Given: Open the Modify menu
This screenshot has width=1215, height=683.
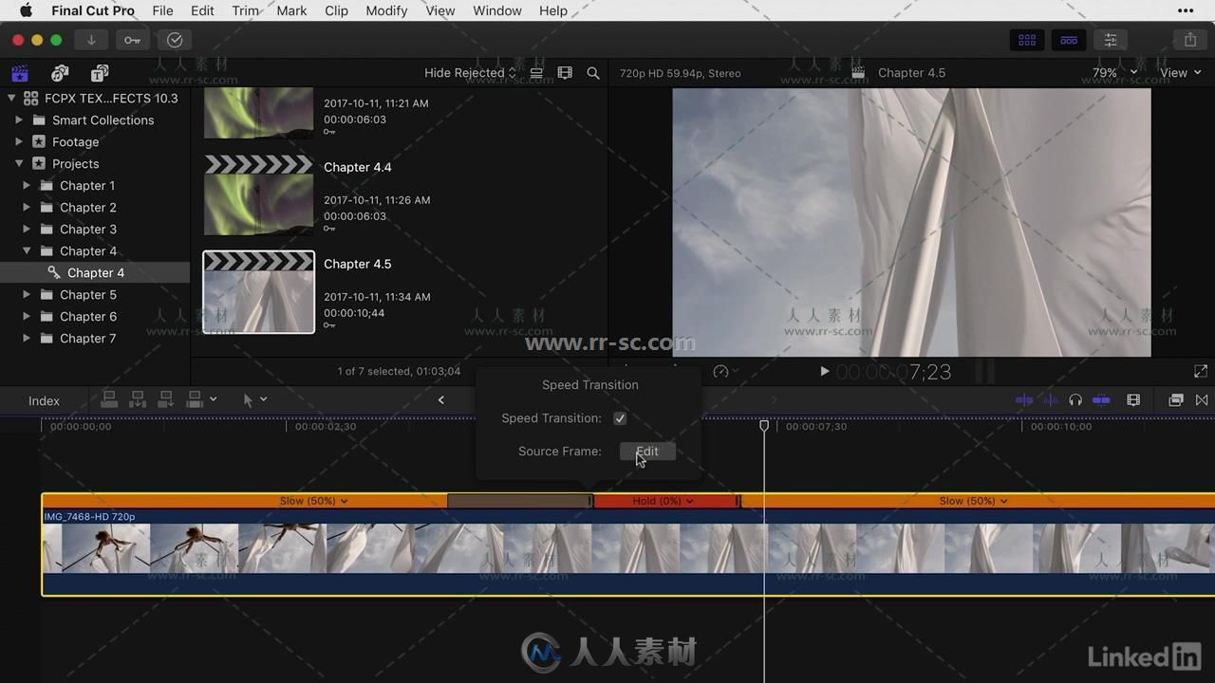Looking at the screenshot, I should coord(386,10).
